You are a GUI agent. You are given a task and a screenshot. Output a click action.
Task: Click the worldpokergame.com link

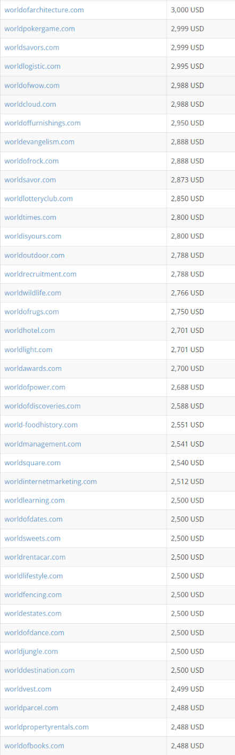coord(39,29)
